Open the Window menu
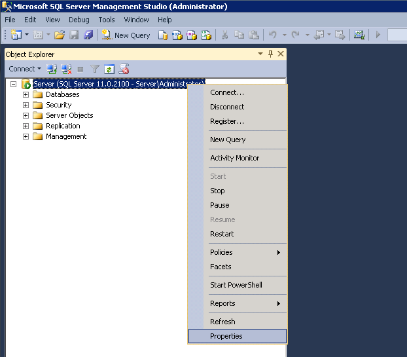 tap(136, 20)
